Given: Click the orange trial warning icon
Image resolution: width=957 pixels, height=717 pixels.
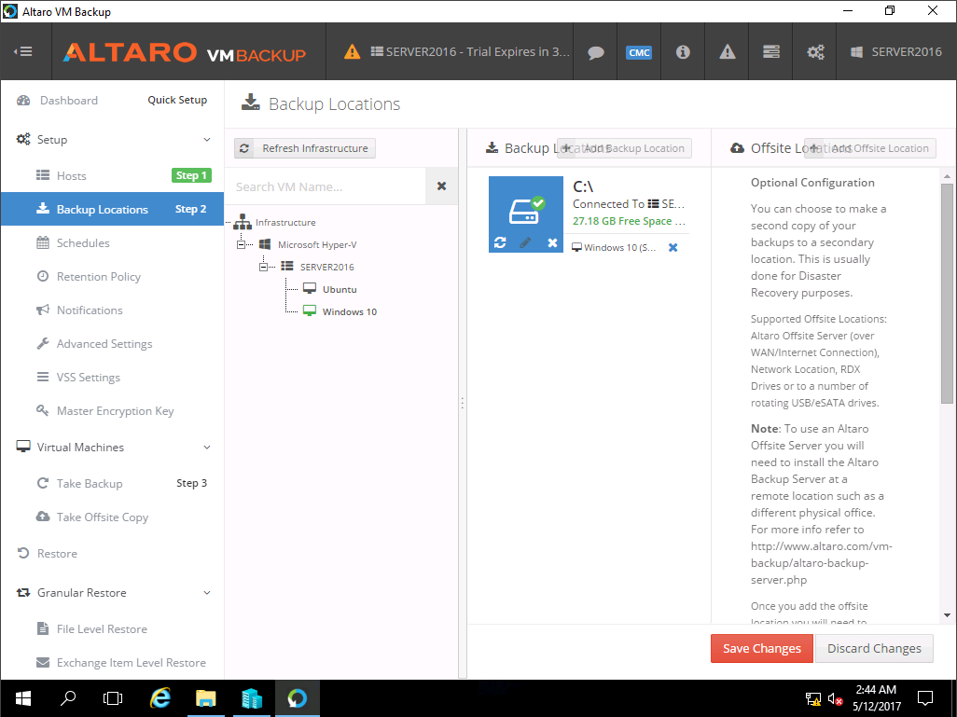Looking at the screenshot, I should click(x=353, y=52).
